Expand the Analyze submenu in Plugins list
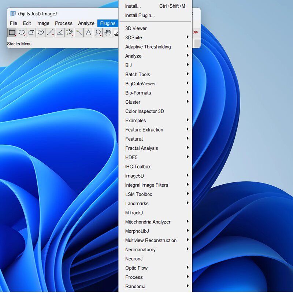 click(x=155, y=56)
